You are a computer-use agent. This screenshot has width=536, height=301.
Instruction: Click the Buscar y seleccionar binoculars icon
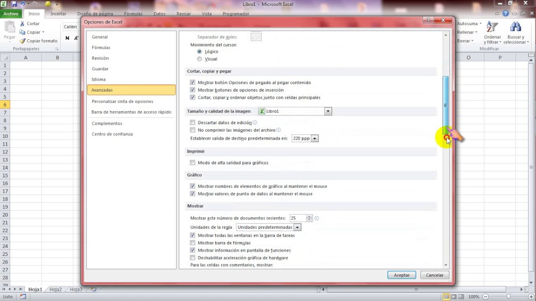click(x=515, y=27)
